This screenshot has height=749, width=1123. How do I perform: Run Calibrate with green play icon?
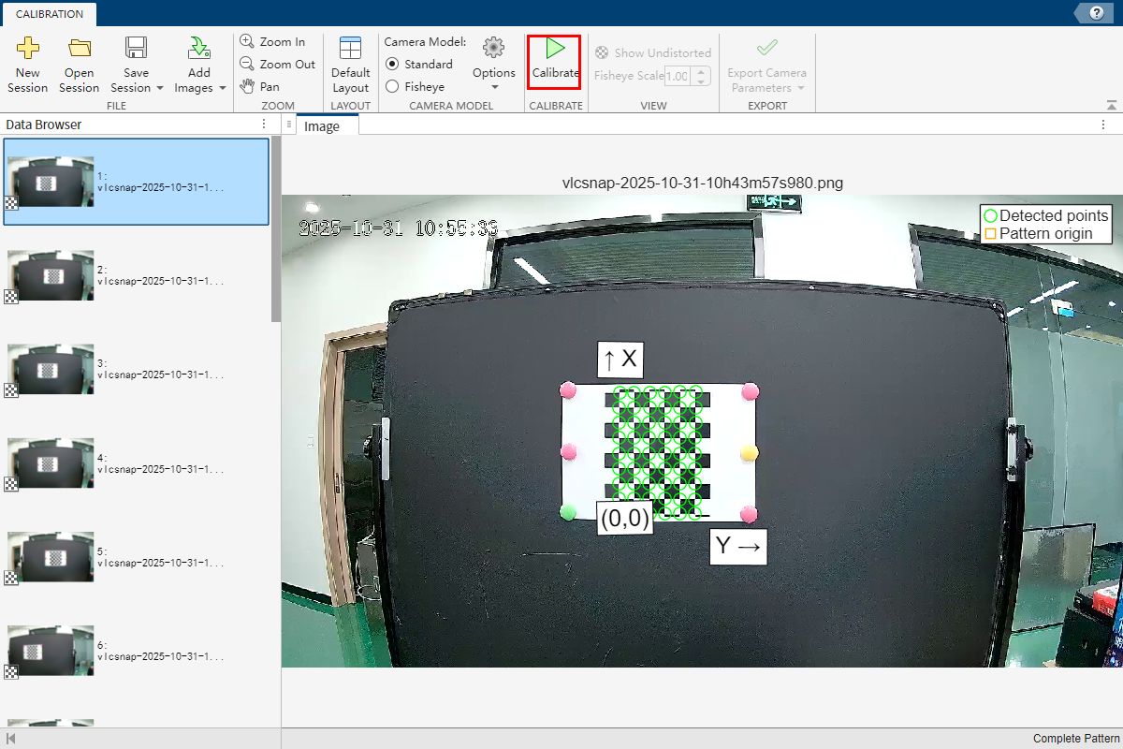tap(555, 62)
